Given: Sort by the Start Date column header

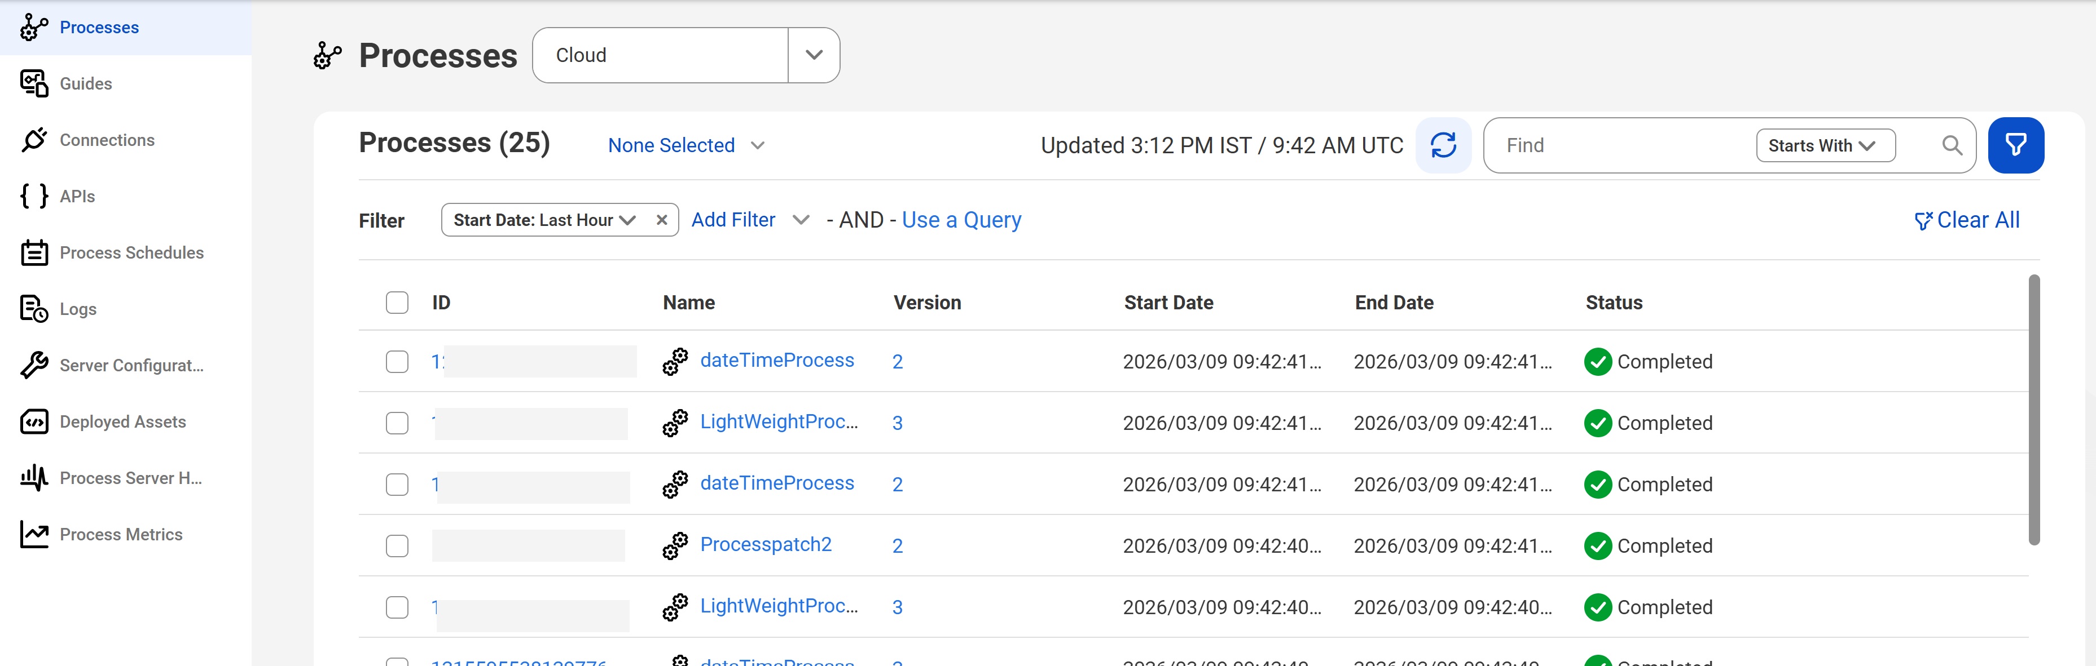Looking at the screenshot, I should tap(1168, 303).
